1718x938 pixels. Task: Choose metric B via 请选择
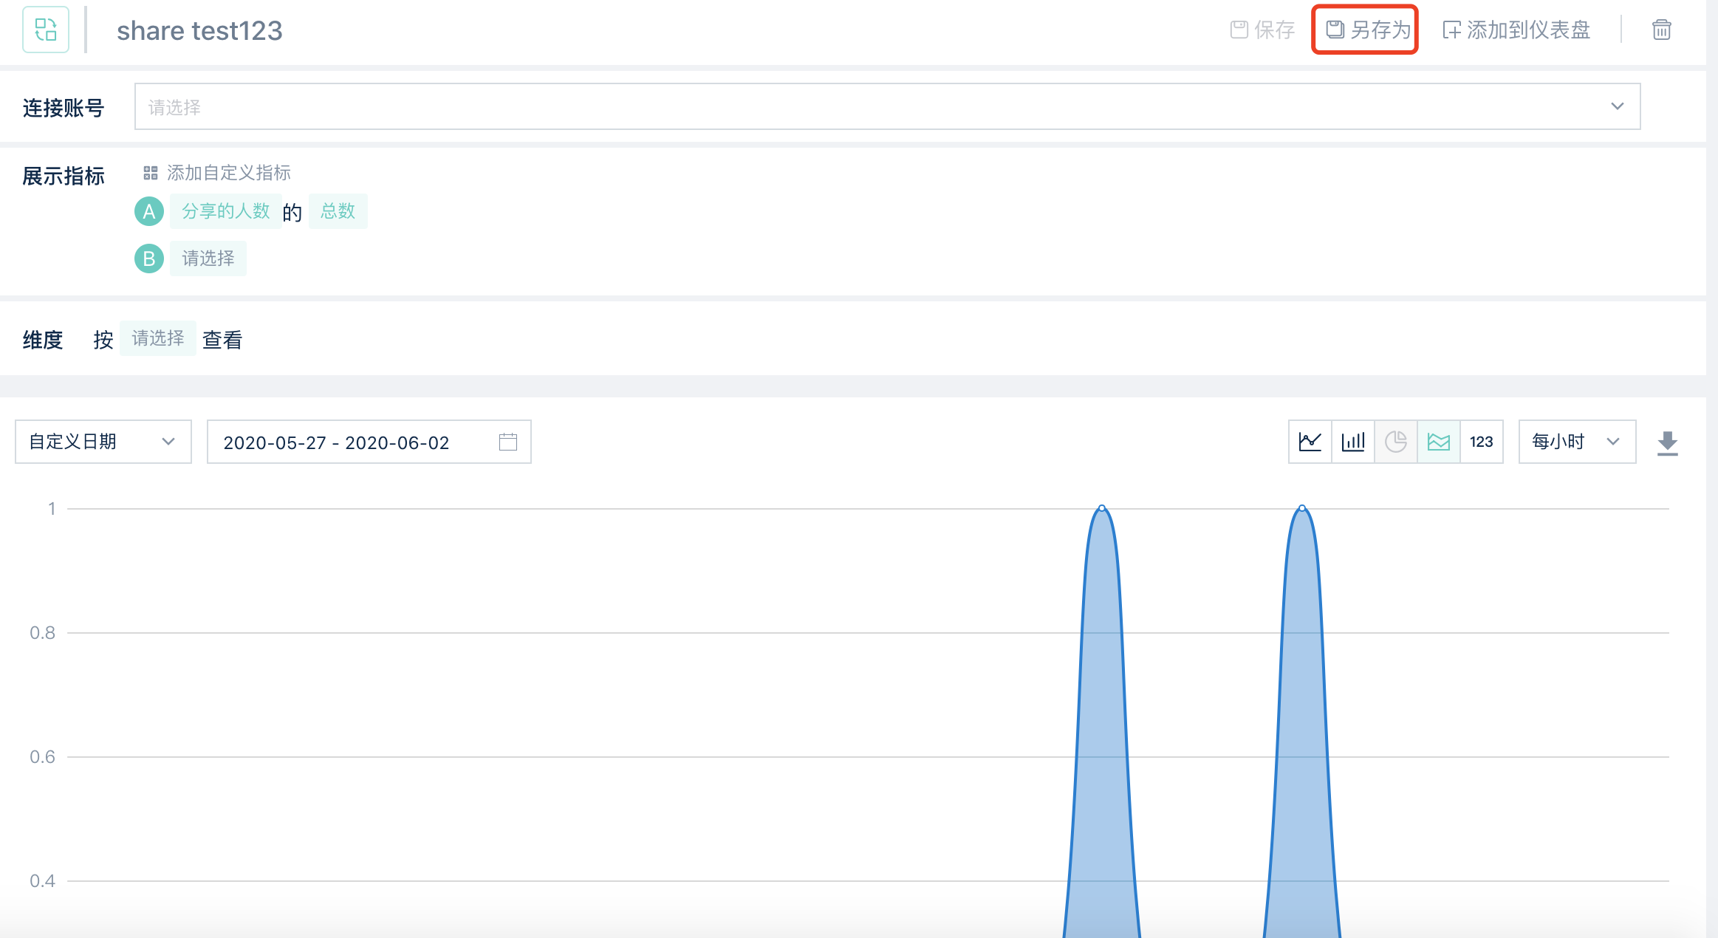coord(208,259)
